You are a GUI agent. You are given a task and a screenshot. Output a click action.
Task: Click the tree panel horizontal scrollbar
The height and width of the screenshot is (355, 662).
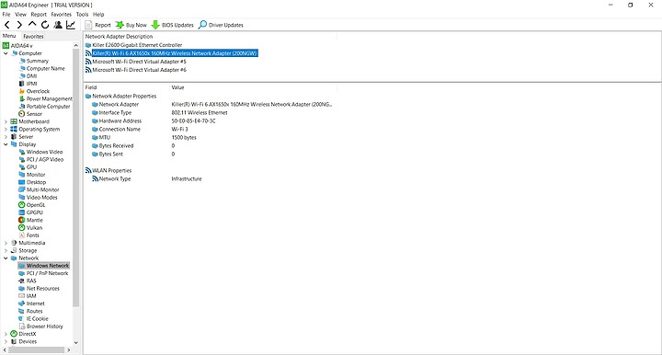point(36,349)
